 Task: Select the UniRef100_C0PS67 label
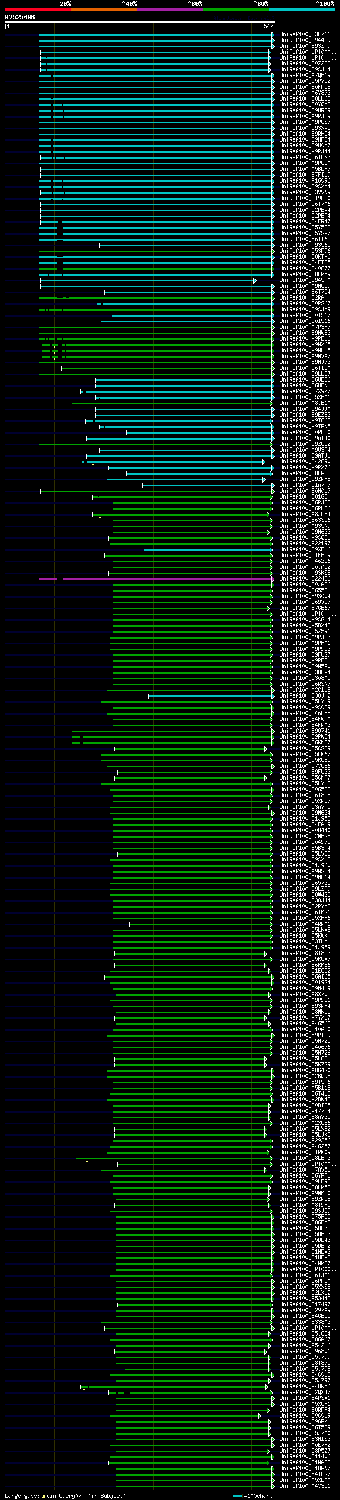point(304,303)
